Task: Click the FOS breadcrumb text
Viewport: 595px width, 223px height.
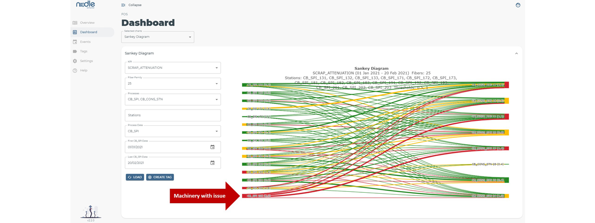Action: pos(124,14)
